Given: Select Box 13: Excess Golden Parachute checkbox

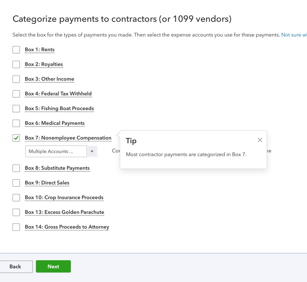Looking at the screenshot, I should pos(16,213).
